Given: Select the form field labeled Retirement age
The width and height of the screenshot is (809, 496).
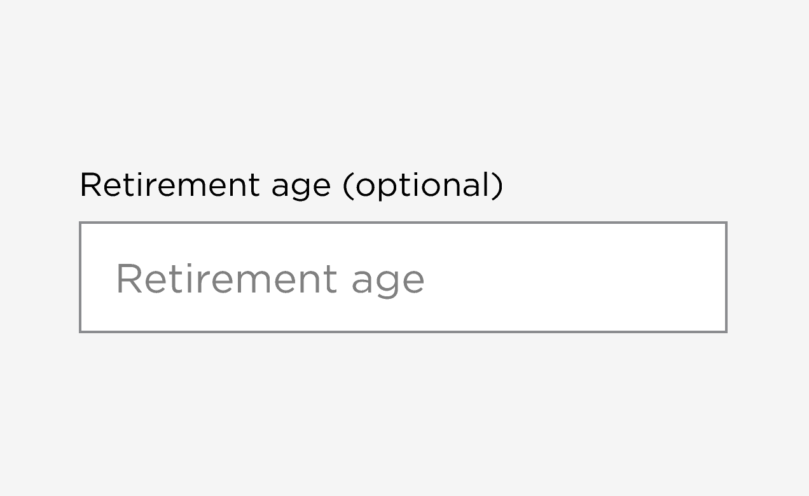Looking at the screenshot, I should point(403,277).
